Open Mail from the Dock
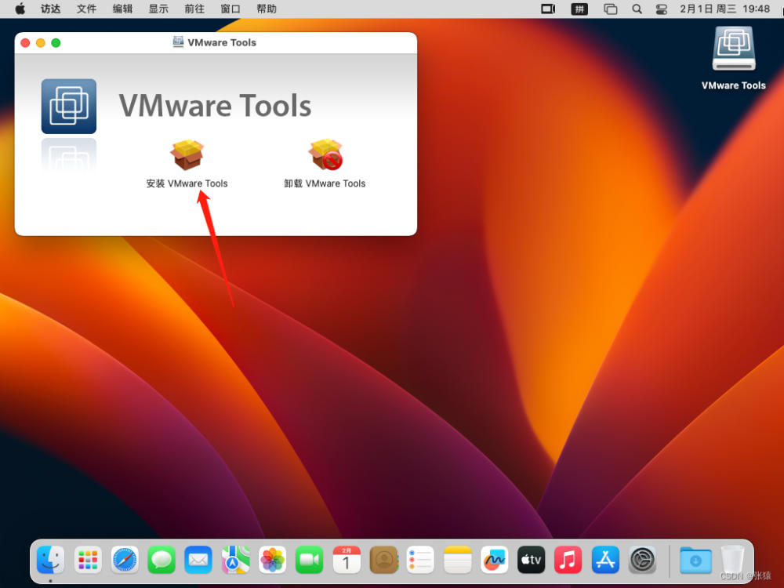The image size is (784, 588). [x=198, y=560]
